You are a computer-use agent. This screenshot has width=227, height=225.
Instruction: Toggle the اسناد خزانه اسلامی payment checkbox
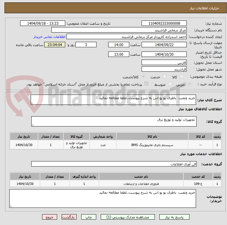tap(146, 84)
